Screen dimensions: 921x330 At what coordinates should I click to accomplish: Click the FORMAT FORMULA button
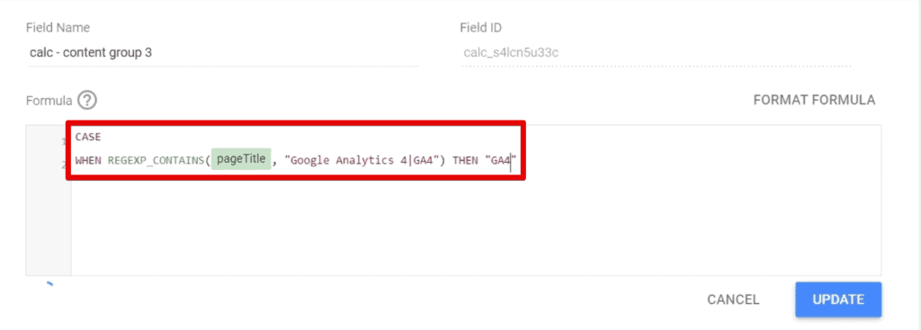coord(814,100)
